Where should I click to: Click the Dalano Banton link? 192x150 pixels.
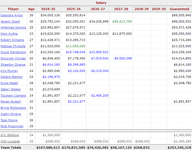12,77
